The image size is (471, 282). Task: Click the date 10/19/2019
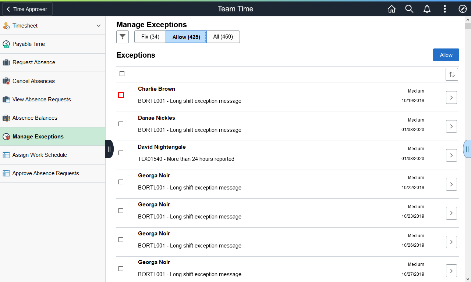click(413, 101)
